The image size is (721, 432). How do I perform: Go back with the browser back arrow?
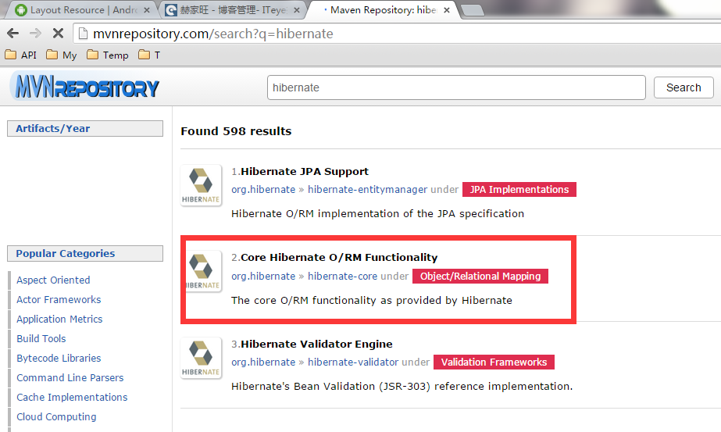13,33
